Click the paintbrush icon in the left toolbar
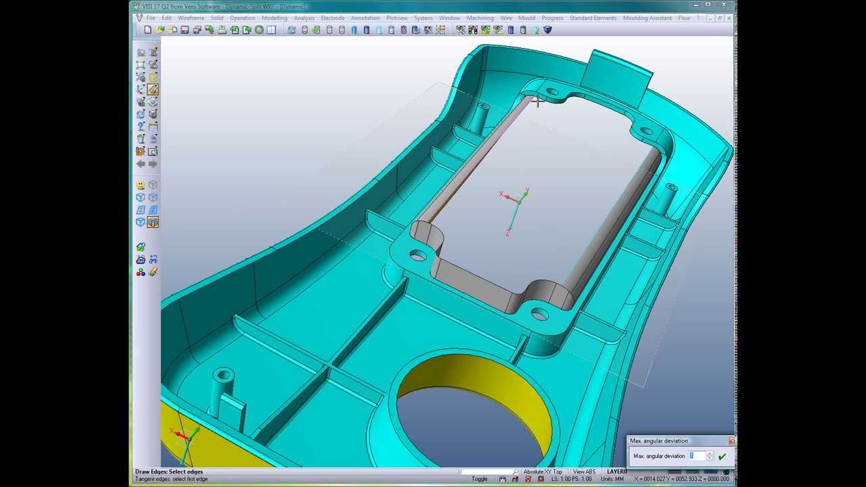 click(x=153, y=272)
